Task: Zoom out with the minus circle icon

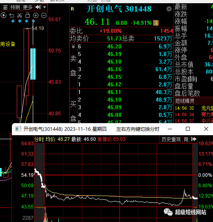Action: (x=44, y=15)
